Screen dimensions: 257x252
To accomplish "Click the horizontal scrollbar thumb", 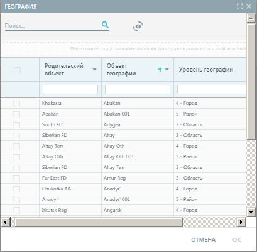I will coord(99,222).
